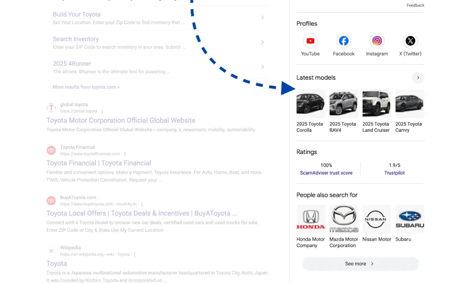Viewport: 462px width, 284px height.
Task: Open Toyota Motor Corporation Official Global Website result
Action: [121, 120]
